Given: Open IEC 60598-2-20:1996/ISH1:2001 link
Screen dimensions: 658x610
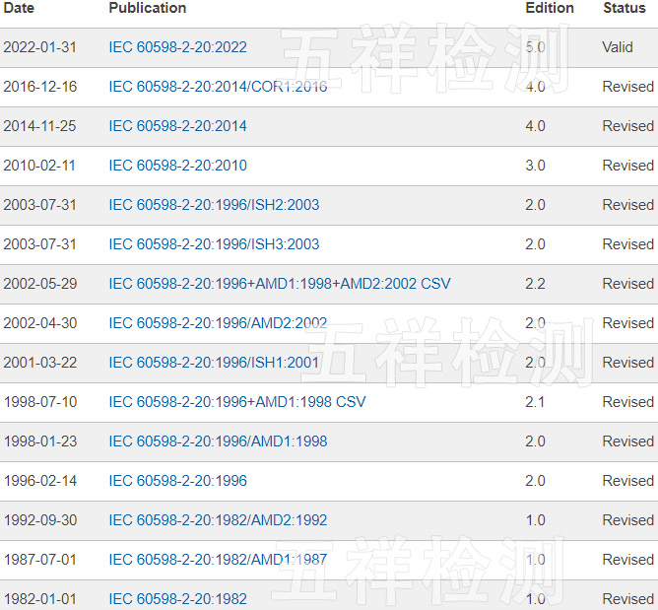Looking at the screenshot, I should [214, 363].
